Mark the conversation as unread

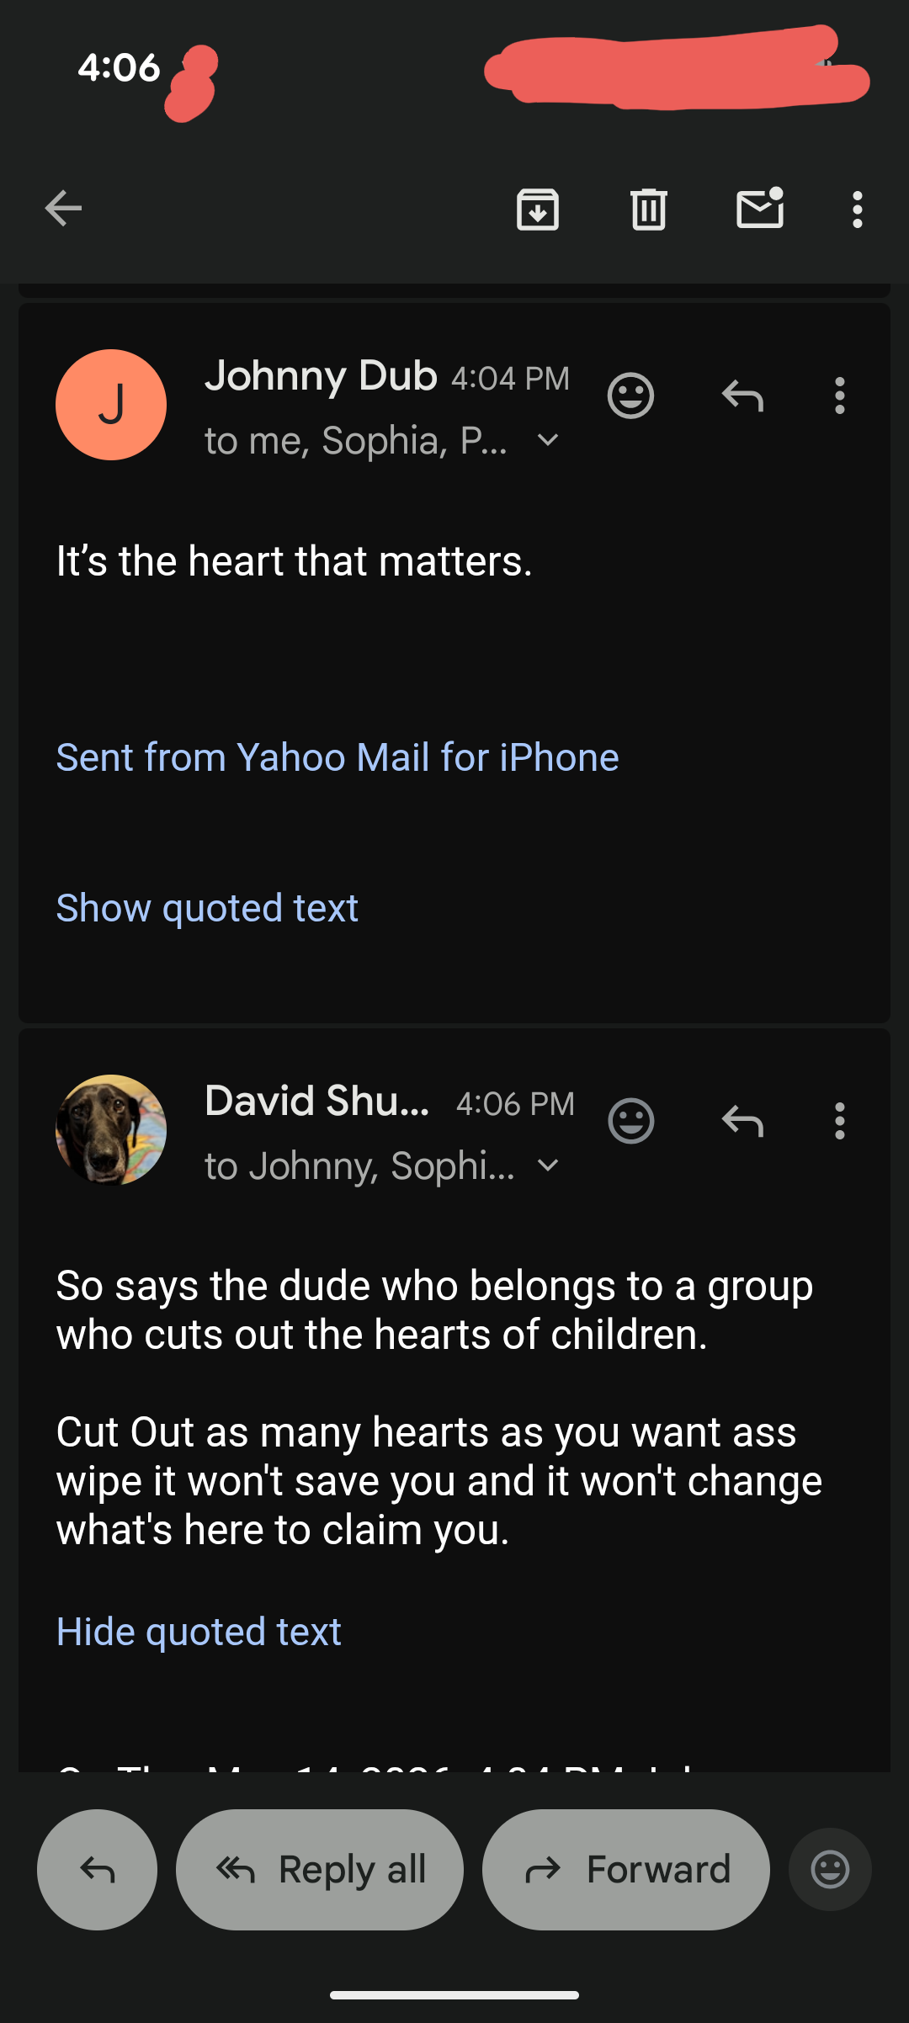[x=761, y=208]
